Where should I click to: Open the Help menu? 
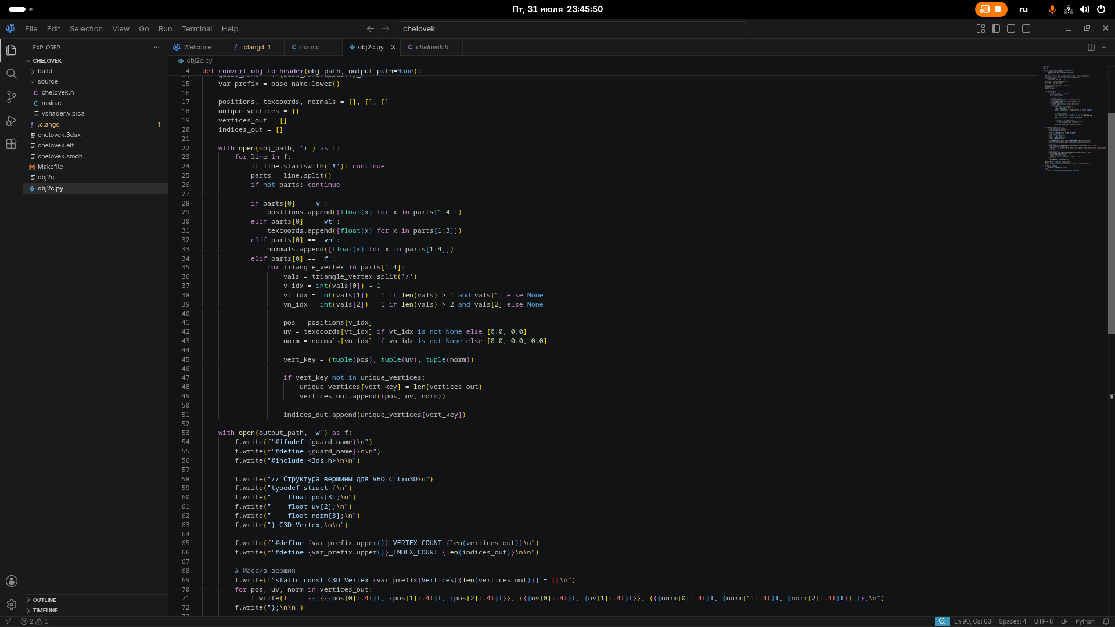(x=229, y=28)
